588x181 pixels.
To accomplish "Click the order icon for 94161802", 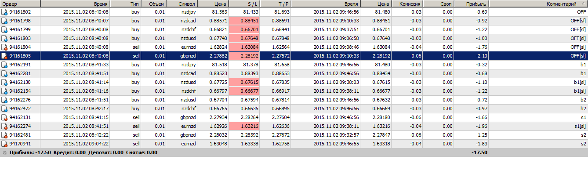I will pos(4,12).
